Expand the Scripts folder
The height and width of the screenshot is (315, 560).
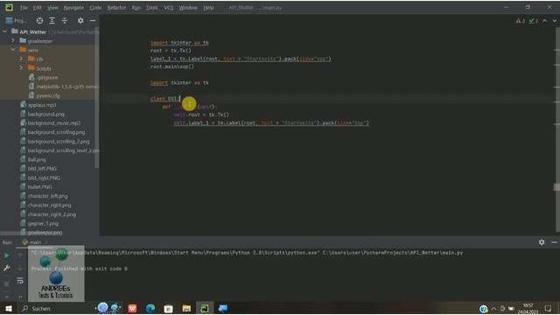(x=21, y=68)
